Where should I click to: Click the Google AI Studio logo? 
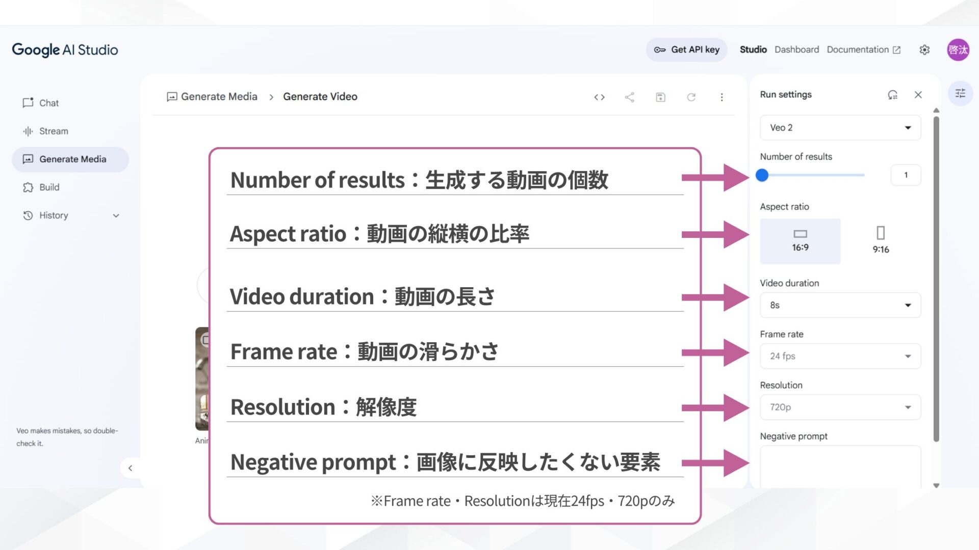tap(65, 50)
